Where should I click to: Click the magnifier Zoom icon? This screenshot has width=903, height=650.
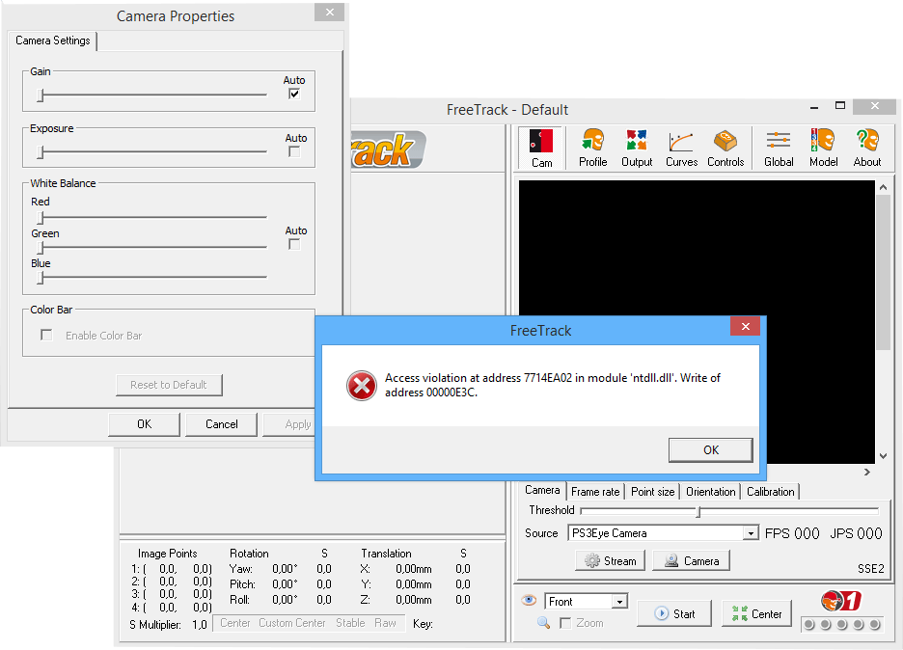pyautogui.click(x=543, y=622)
